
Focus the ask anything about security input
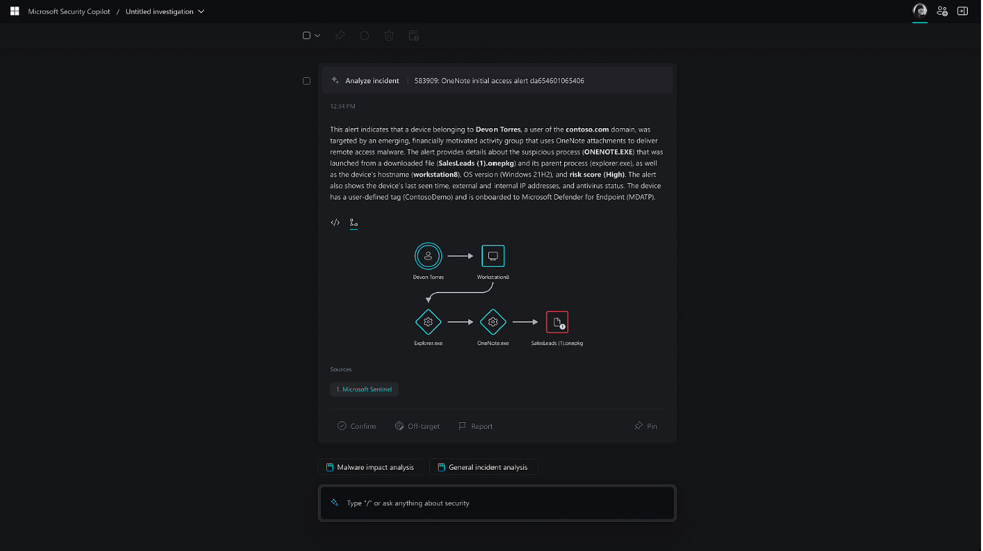[x=497, y=503]
